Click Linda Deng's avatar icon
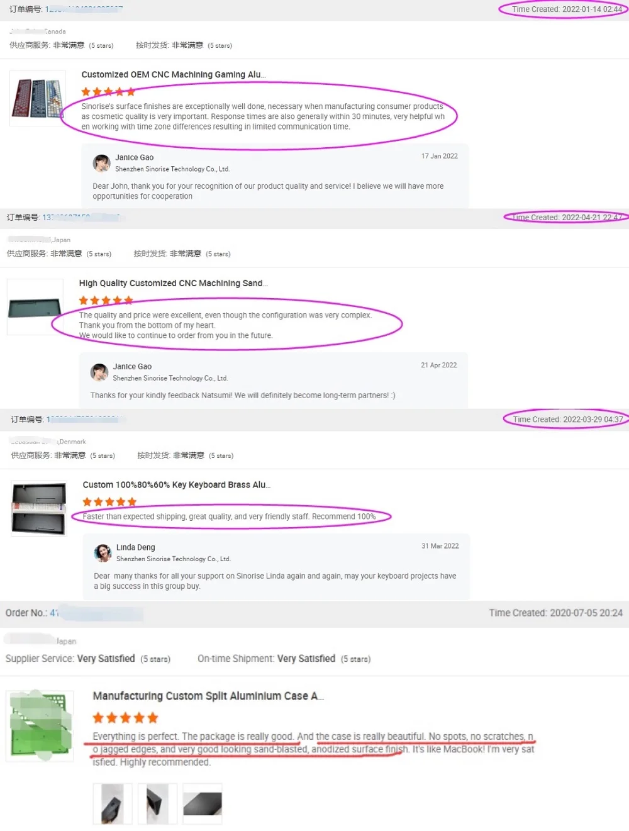 103,553
